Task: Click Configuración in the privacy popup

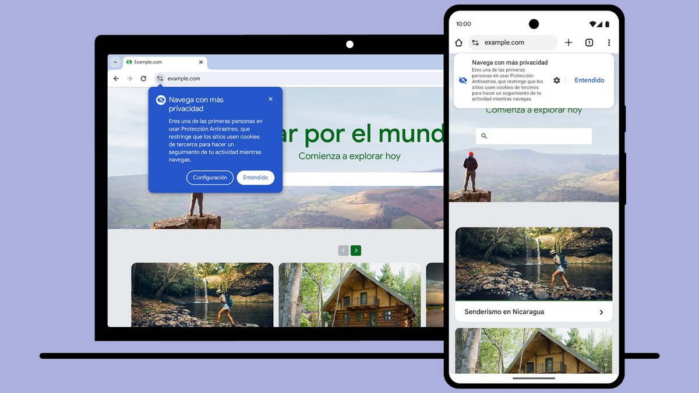Action: (210, 178)
